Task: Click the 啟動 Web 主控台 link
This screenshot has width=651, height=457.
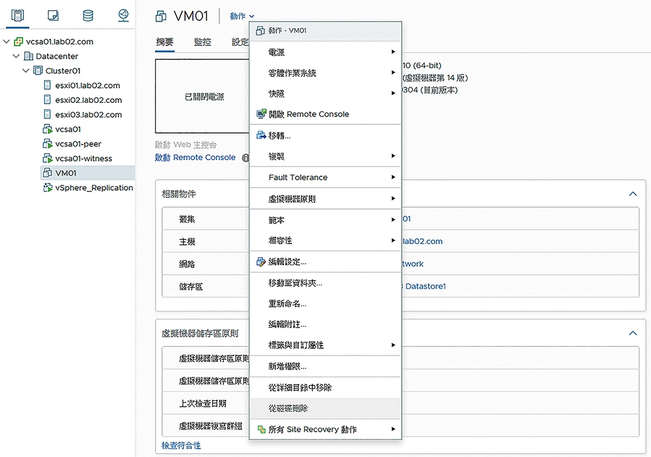Action: pyautogui.click(x=186, y=145)
